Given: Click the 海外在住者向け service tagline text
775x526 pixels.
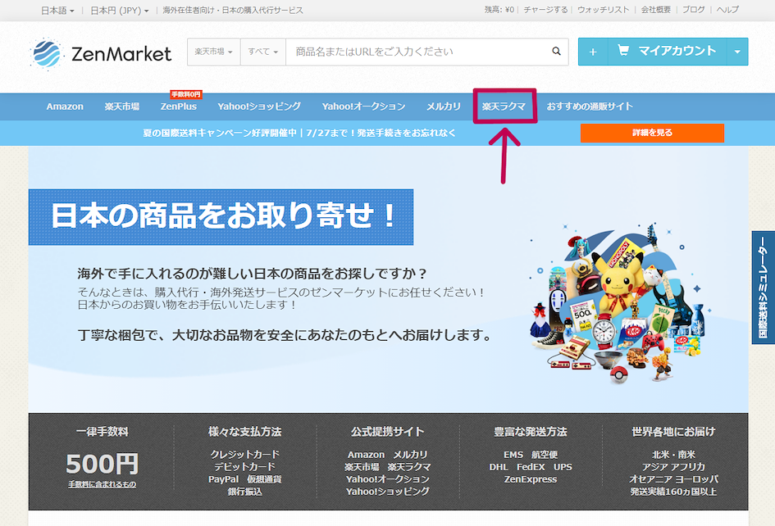Looking at the screenshot, I should pos(233,11).
